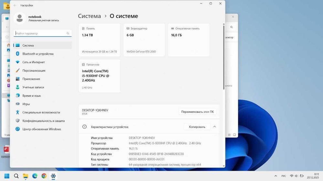This screenshot has width=323, height=181.
Task: Click the clock showing 0:11 20.12.2025
Action: click(x=313, y=176)
